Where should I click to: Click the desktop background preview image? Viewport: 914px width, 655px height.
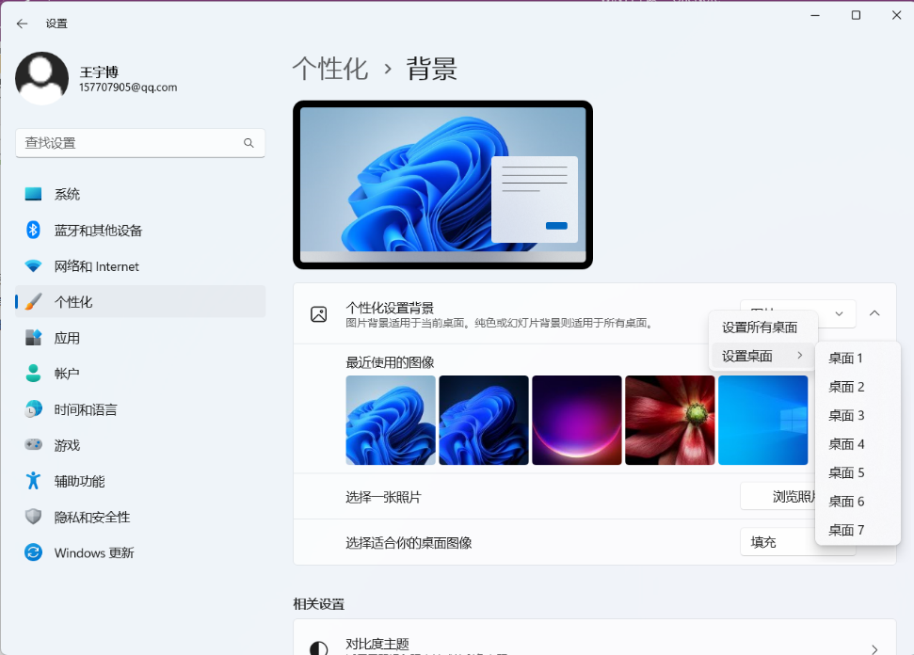[x=443, y=184]
